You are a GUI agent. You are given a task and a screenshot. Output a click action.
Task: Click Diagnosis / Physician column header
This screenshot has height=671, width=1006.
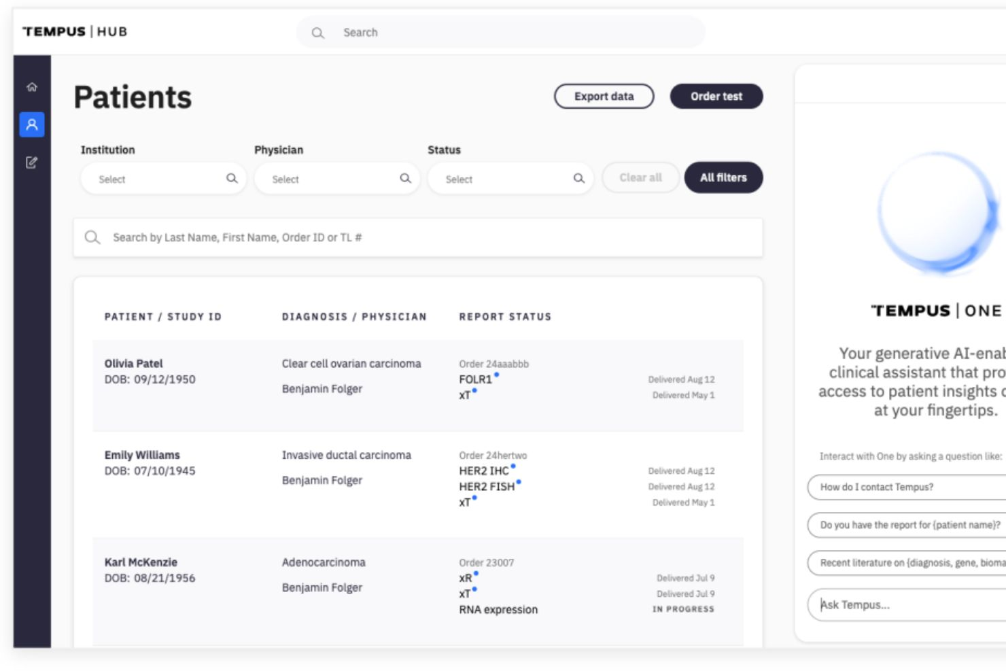pos(354,317)
